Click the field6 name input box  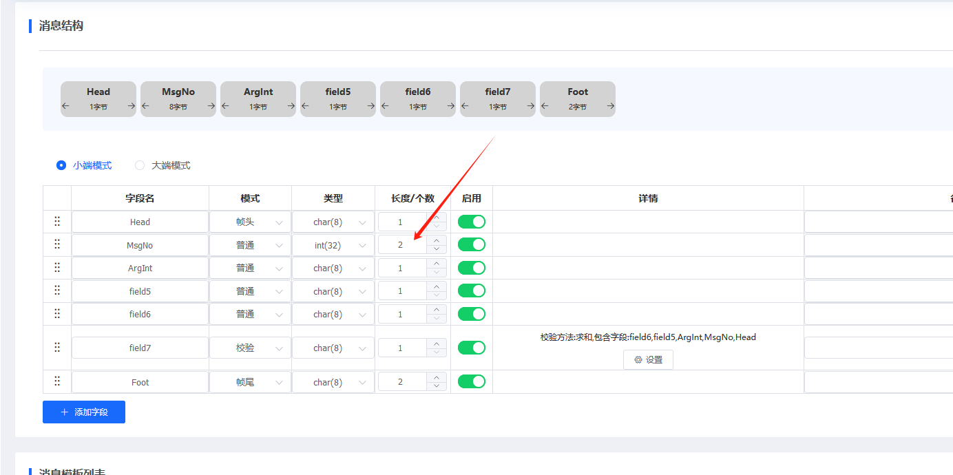coord(140,314)
